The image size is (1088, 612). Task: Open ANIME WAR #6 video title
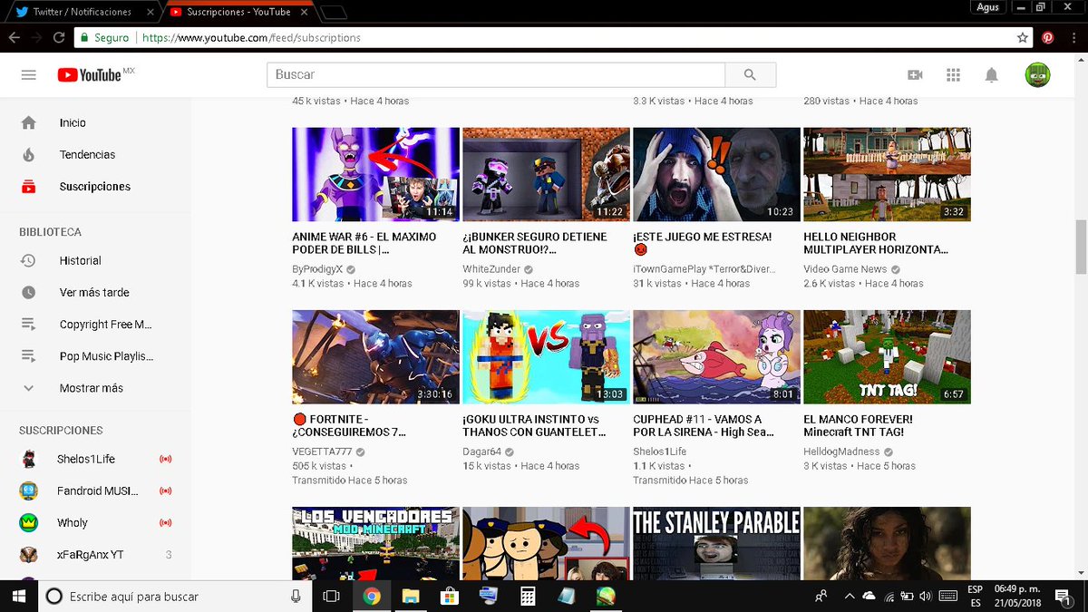364,243
